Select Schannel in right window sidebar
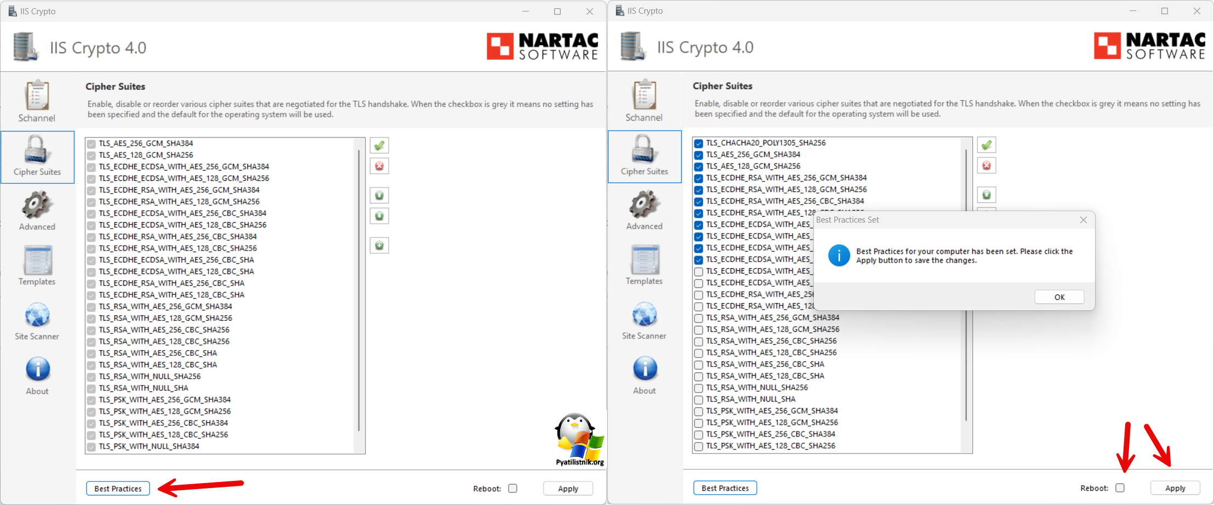This screenshot has width=1214, height=505. coord(644,101)
